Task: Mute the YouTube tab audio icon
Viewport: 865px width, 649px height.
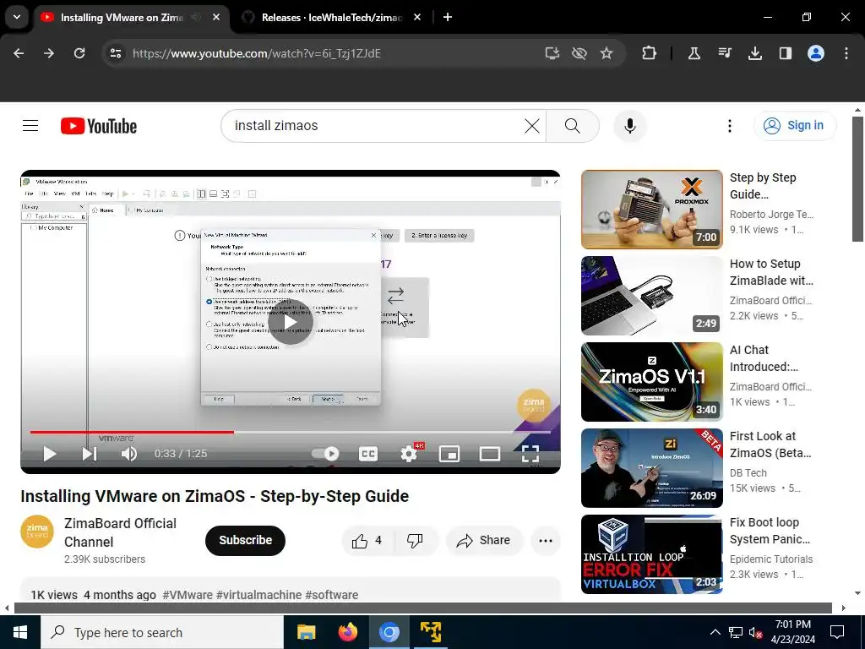Action: click(196, 18)
